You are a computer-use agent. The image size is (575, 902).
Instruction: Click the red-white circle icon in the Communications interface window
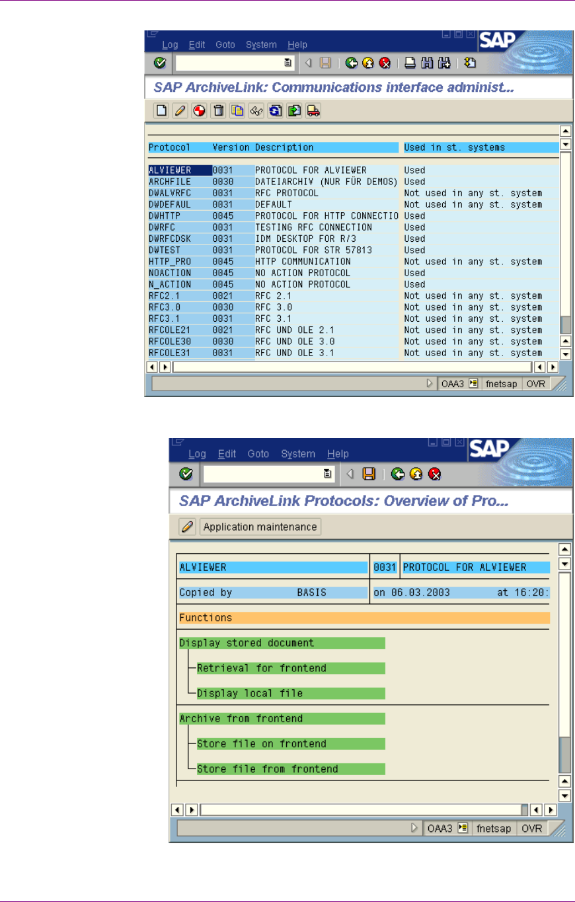click(x=199, y=111)
